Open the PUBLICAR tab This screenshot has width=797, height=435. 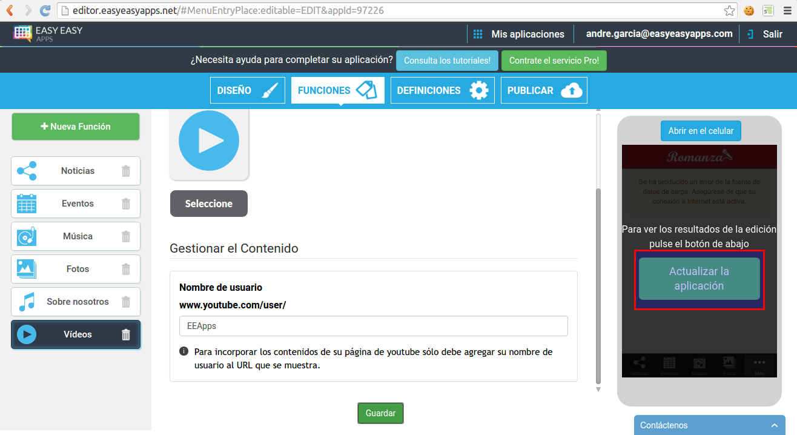(543, 90)
